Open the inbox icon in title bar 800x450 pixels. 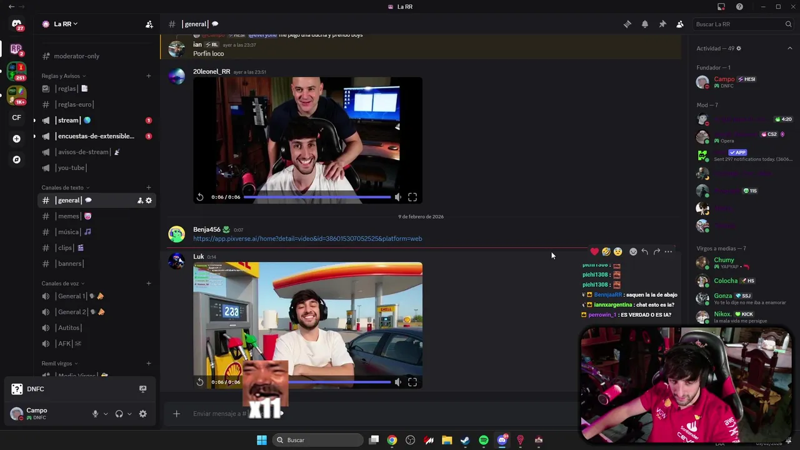(x=721, y=7)
